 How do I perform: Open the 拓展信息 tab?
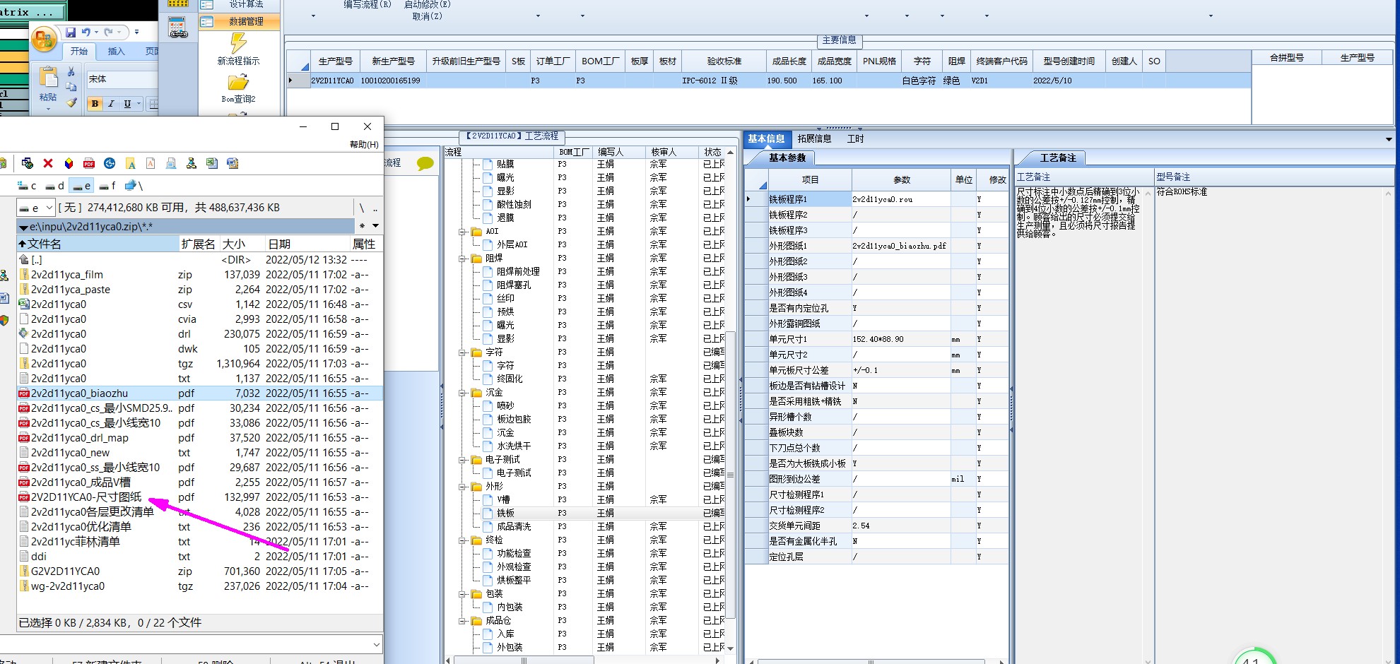click(x=814, y=139)
